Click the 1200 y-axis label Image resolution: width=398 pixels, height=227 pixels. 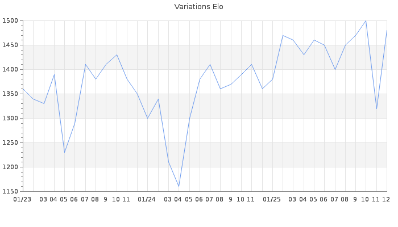point(10,167)
